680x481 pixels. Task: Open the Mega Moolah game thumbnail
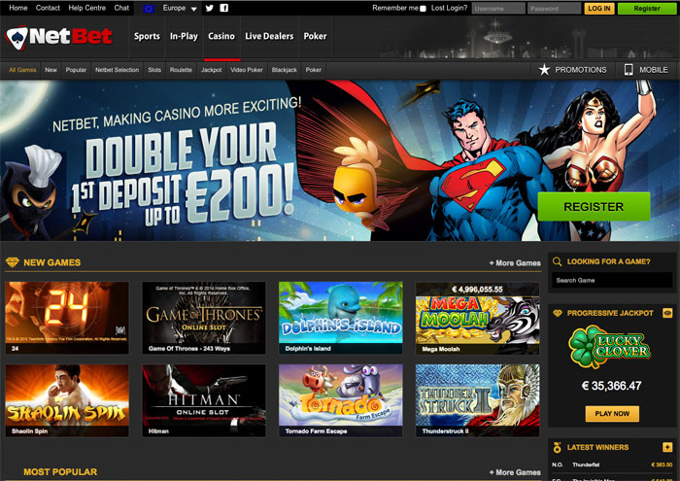click(478, 318)
